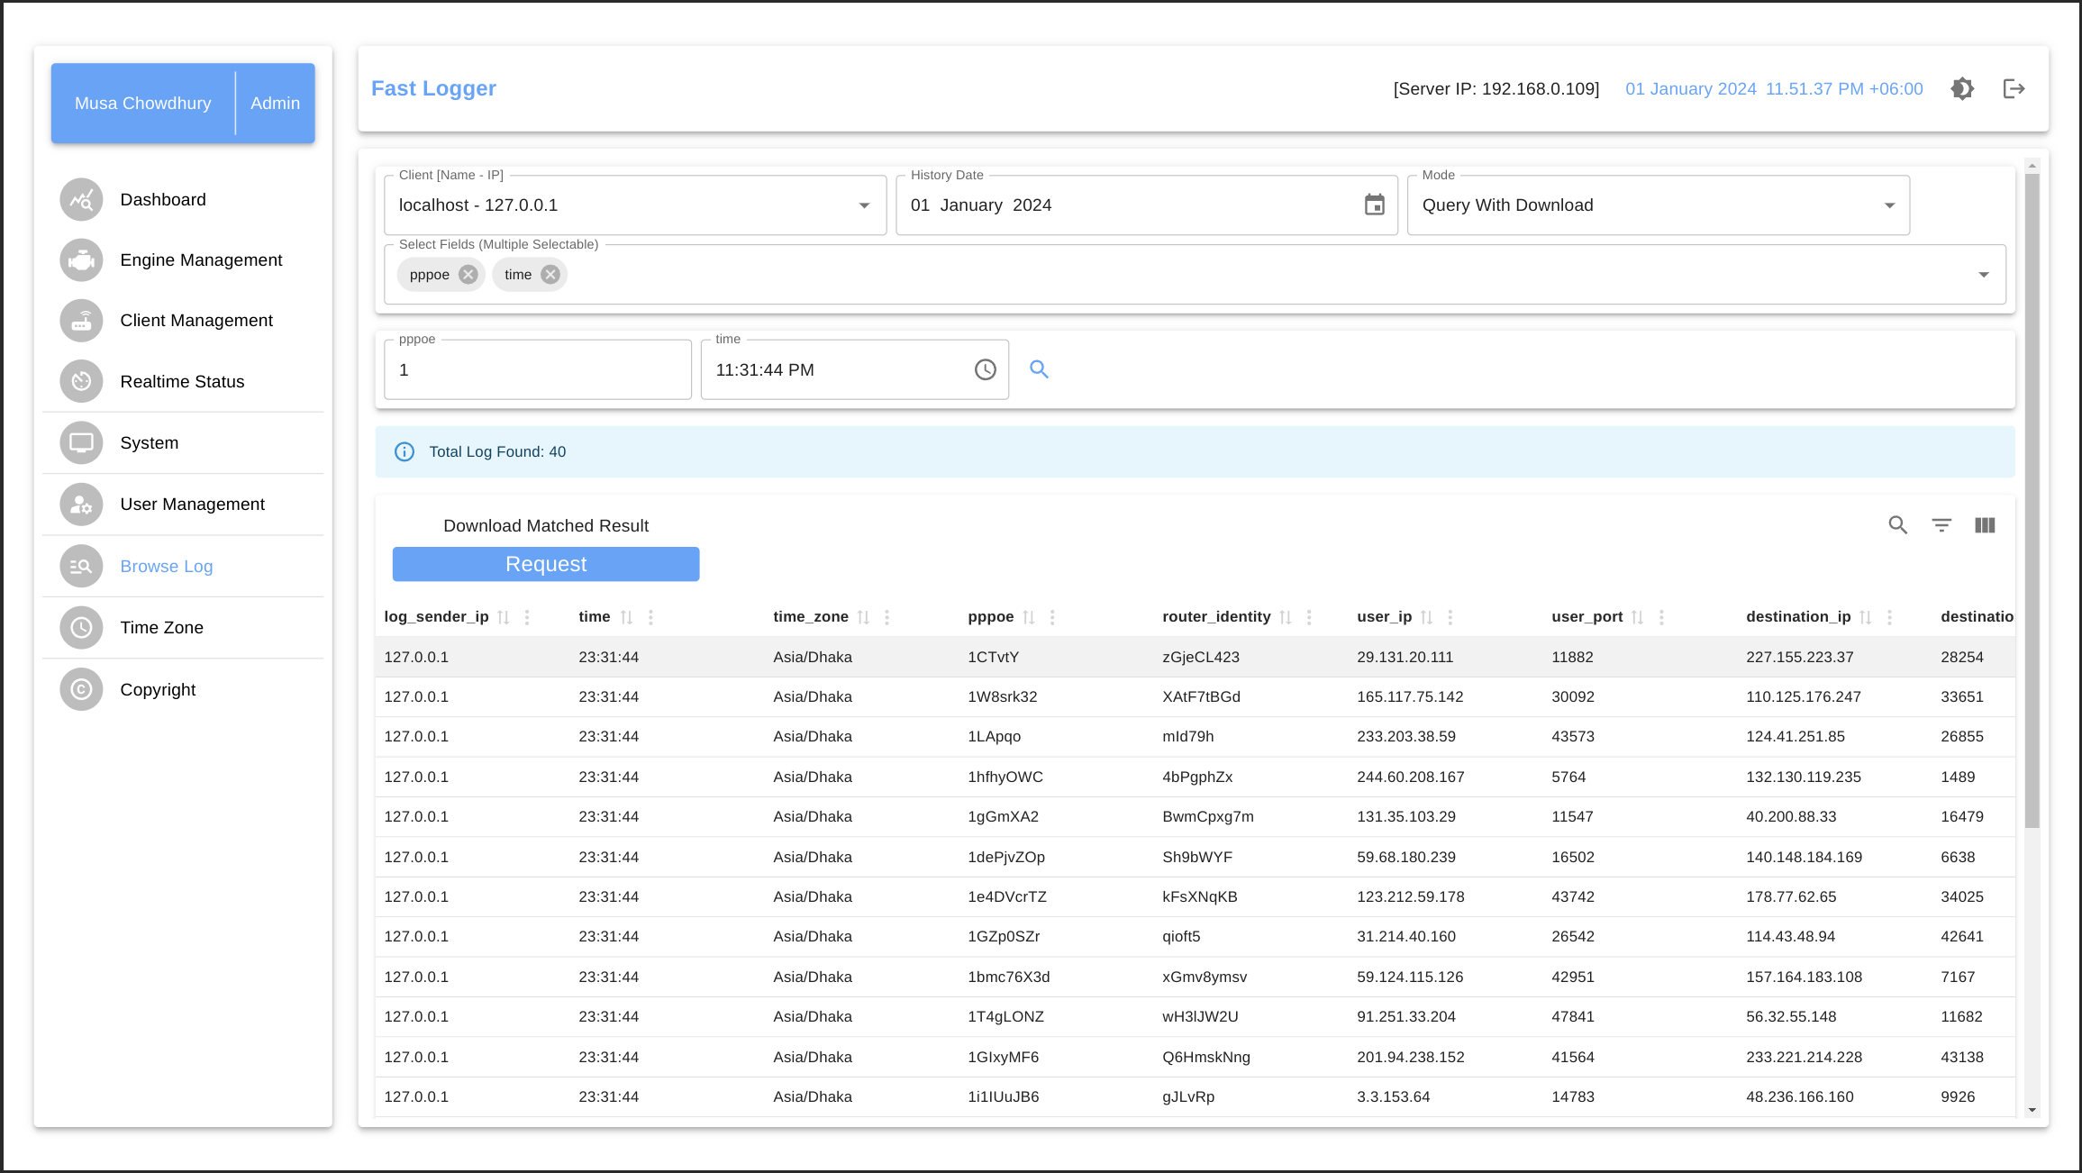Click the pppoe input field

tap(537, 370)
